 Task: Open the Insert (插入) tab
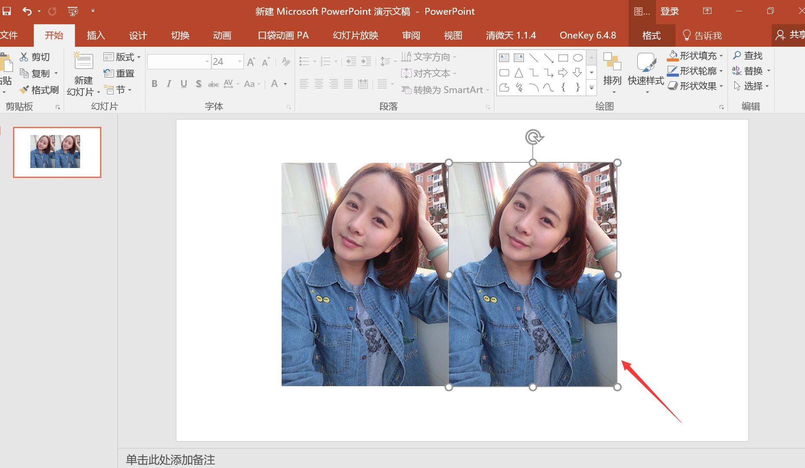(x=96, y=36)
